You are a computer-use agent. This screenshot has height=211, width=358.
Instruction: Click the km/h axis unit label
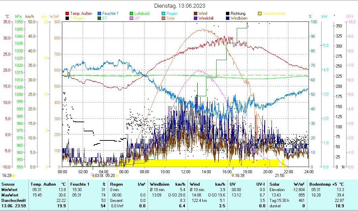click(30, 17)
